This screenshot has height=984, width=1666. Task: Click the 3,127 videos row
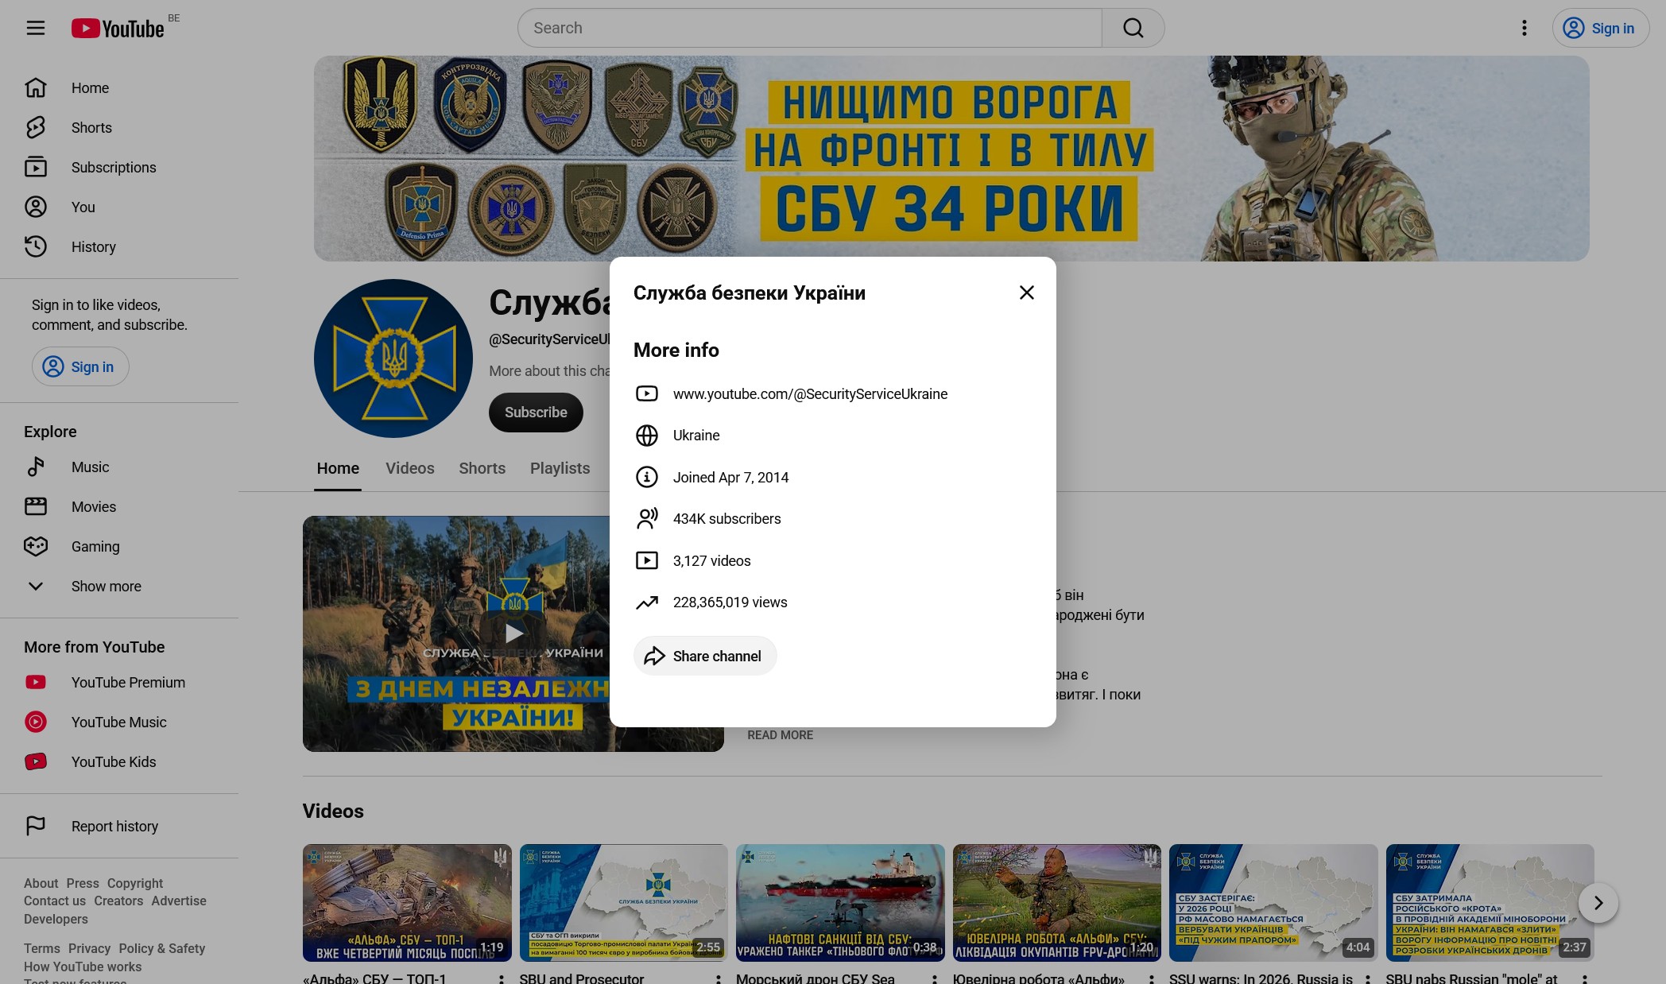833,561
